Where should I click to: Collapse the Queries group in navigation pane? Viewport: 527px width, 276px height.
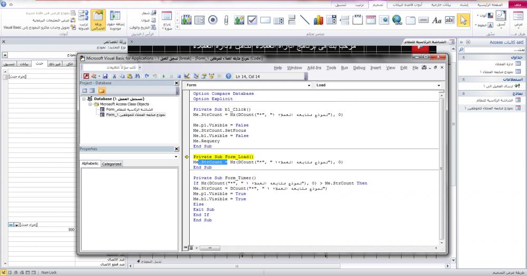(463, 80)
